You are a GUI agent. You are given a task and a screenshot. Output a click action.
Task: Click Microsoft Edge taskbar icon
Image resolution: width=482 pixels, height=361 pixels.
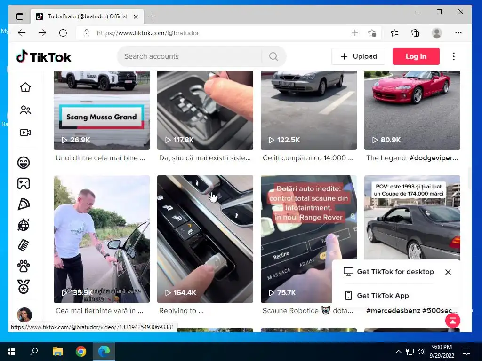[x=104, y=352]
